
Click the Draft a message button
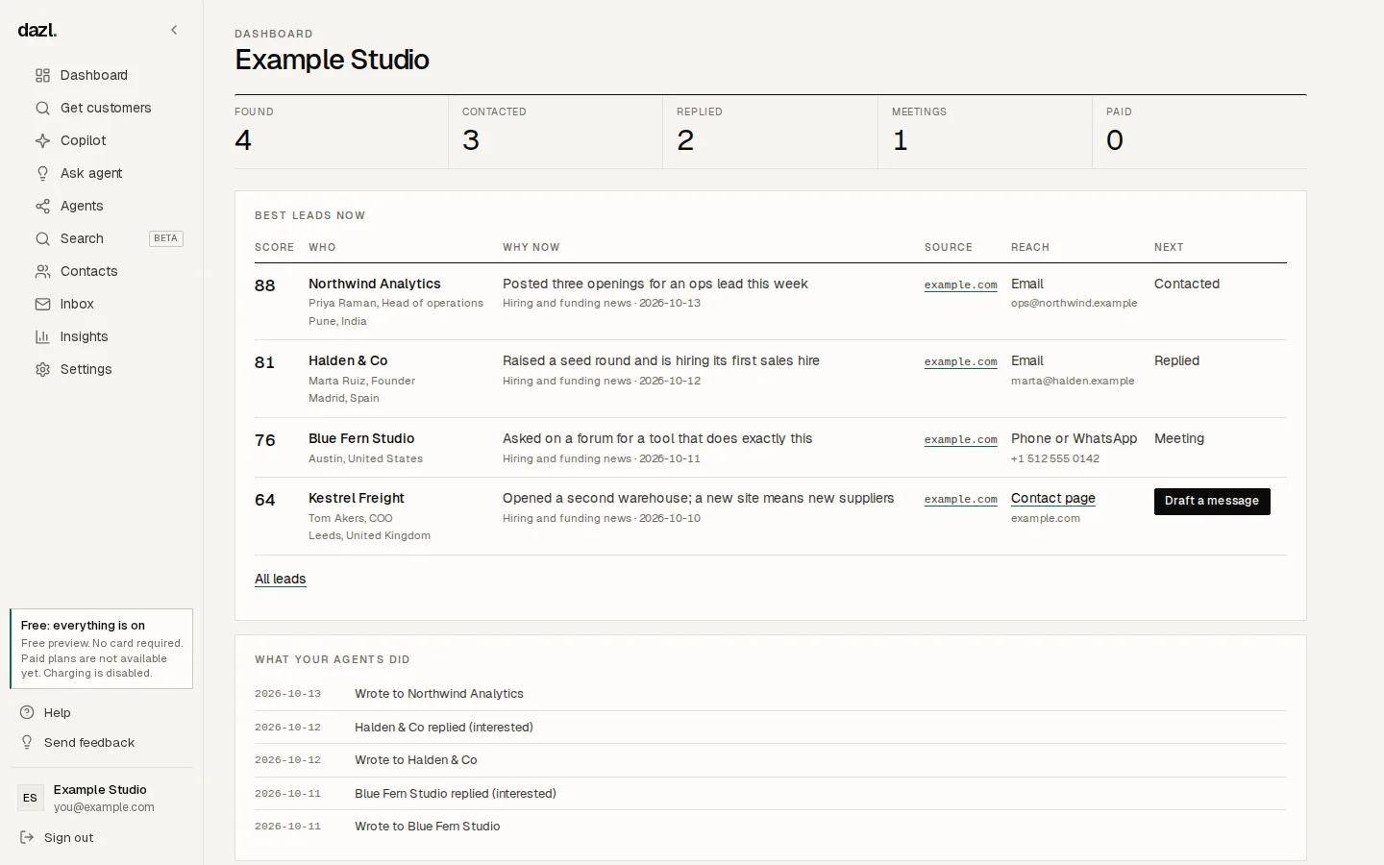click(x=1212, y=501)
